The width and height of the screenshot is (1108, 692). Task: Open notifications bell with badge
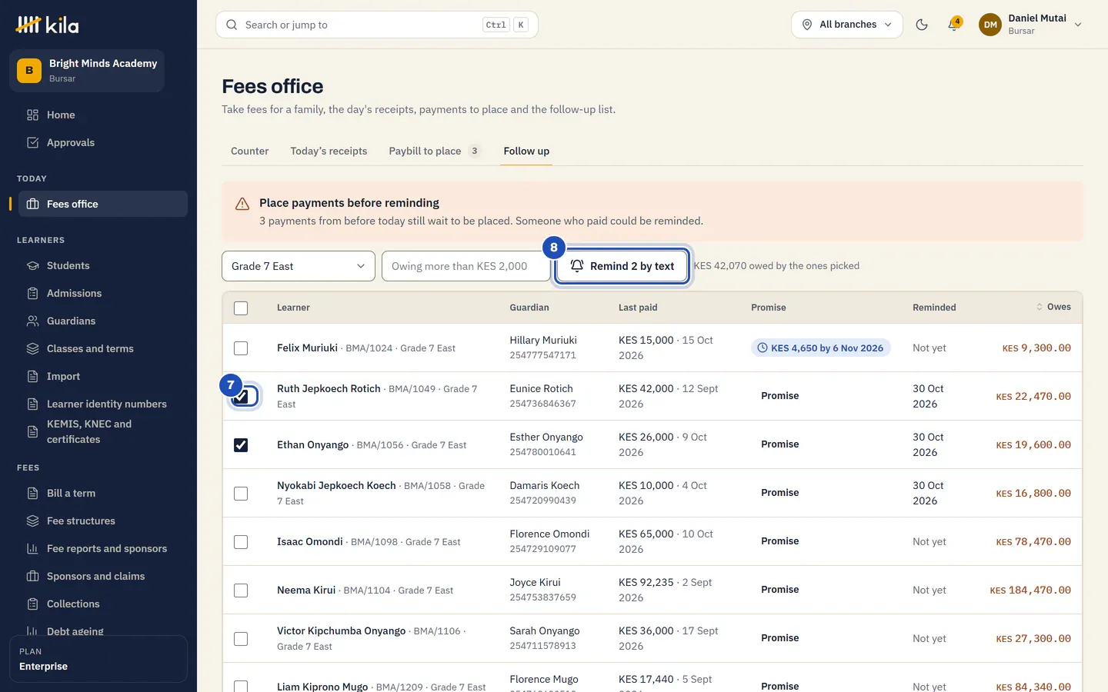tap(954, 25)
